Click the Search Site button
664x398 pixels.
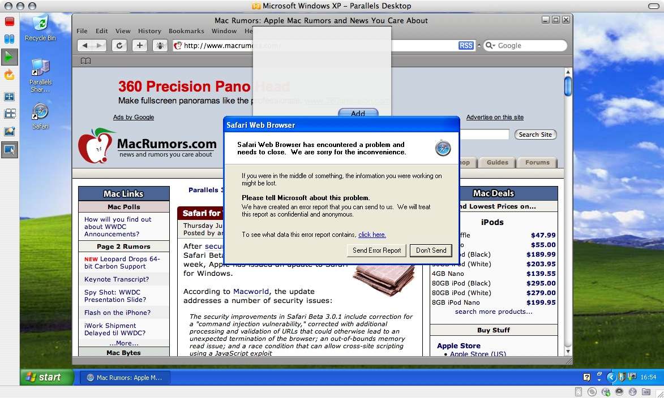click(x=536, y=135)
